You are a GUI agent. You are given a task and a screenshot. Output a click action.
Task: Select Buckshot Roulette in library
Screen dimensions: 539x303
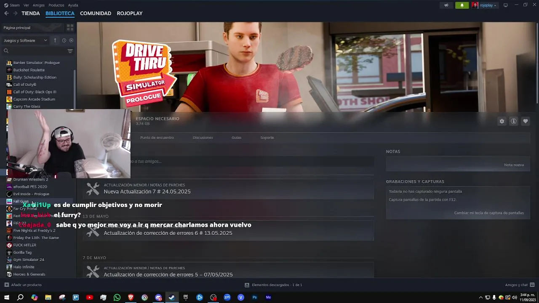coord(29,70)
